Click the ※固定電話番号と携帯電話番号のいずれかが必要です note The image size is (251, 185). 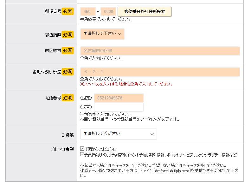click(x=130, y=119)
